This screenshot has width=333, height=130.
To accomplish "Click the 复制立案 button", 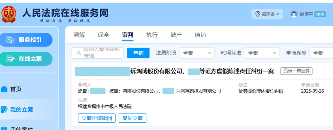I will [x=133, y=118].
